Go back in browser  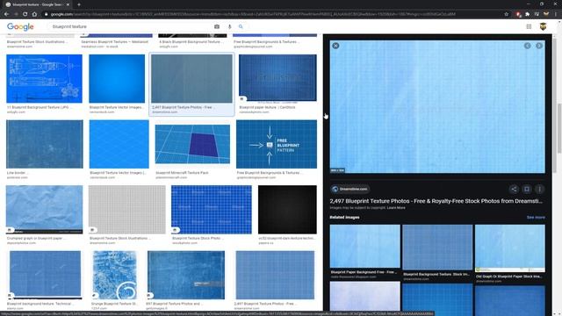(x=6, y=14)
